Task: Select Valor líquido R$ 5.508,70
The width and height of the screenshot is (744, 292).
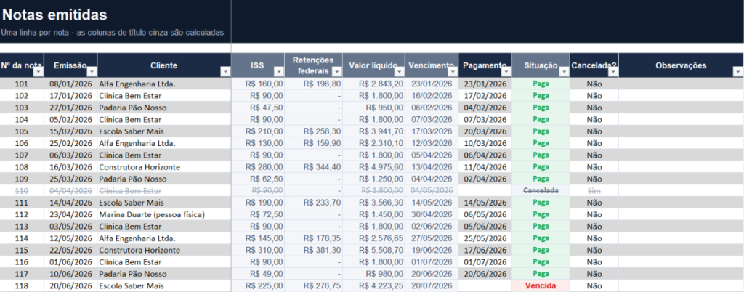Action: [374, 251]
